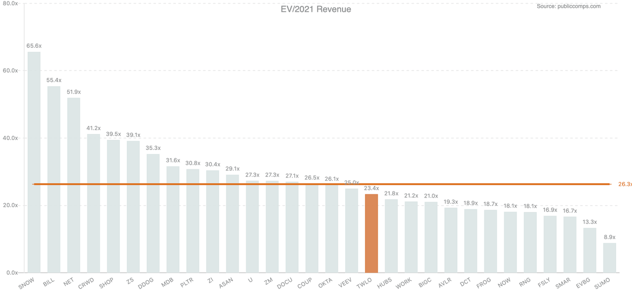Click the NOW ticker label
The image size is (632, 291).
pyautogui.click(x=505, y=282)
